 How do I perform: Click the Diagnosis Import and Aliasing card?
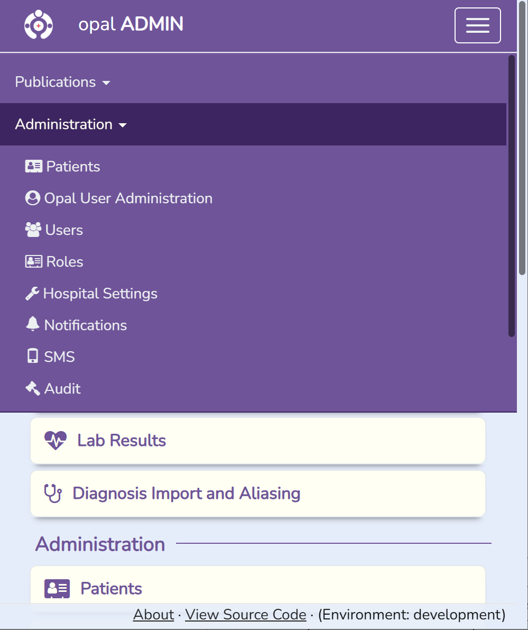258,493
